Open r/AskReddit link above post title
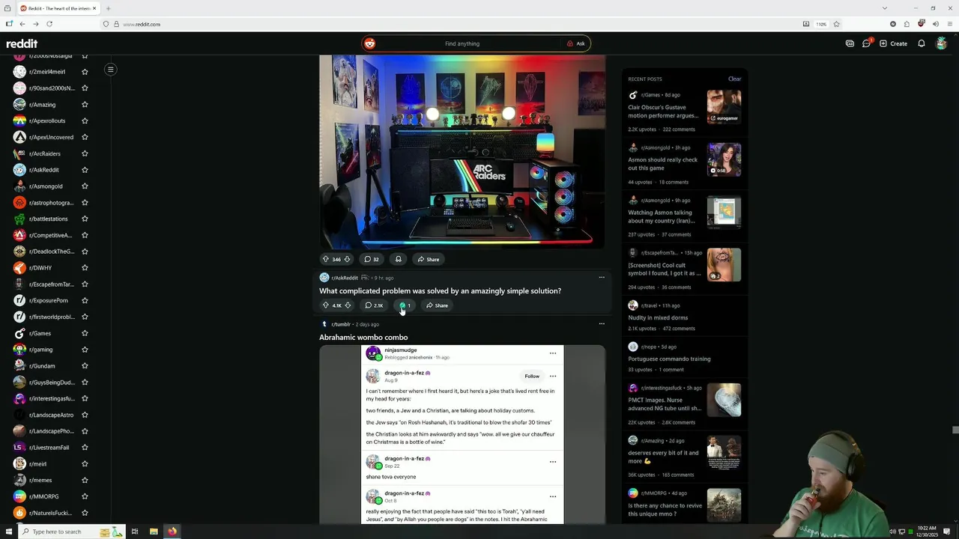The image size is (959, 539). [x=345, y=278]
